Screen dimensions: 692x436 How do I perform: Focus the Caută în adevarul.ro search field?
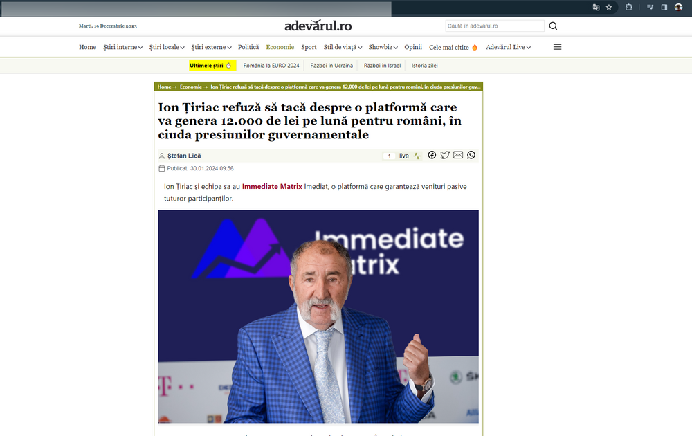click(x=494, y=26)
